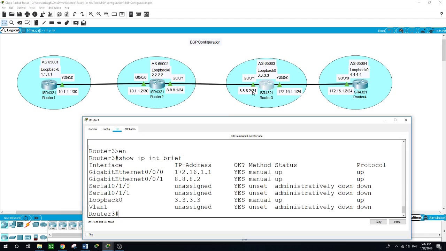Viewport: 446px width, 251px height.
Task: Paste with the clipboard Paste icon
Action: [67, 14]
